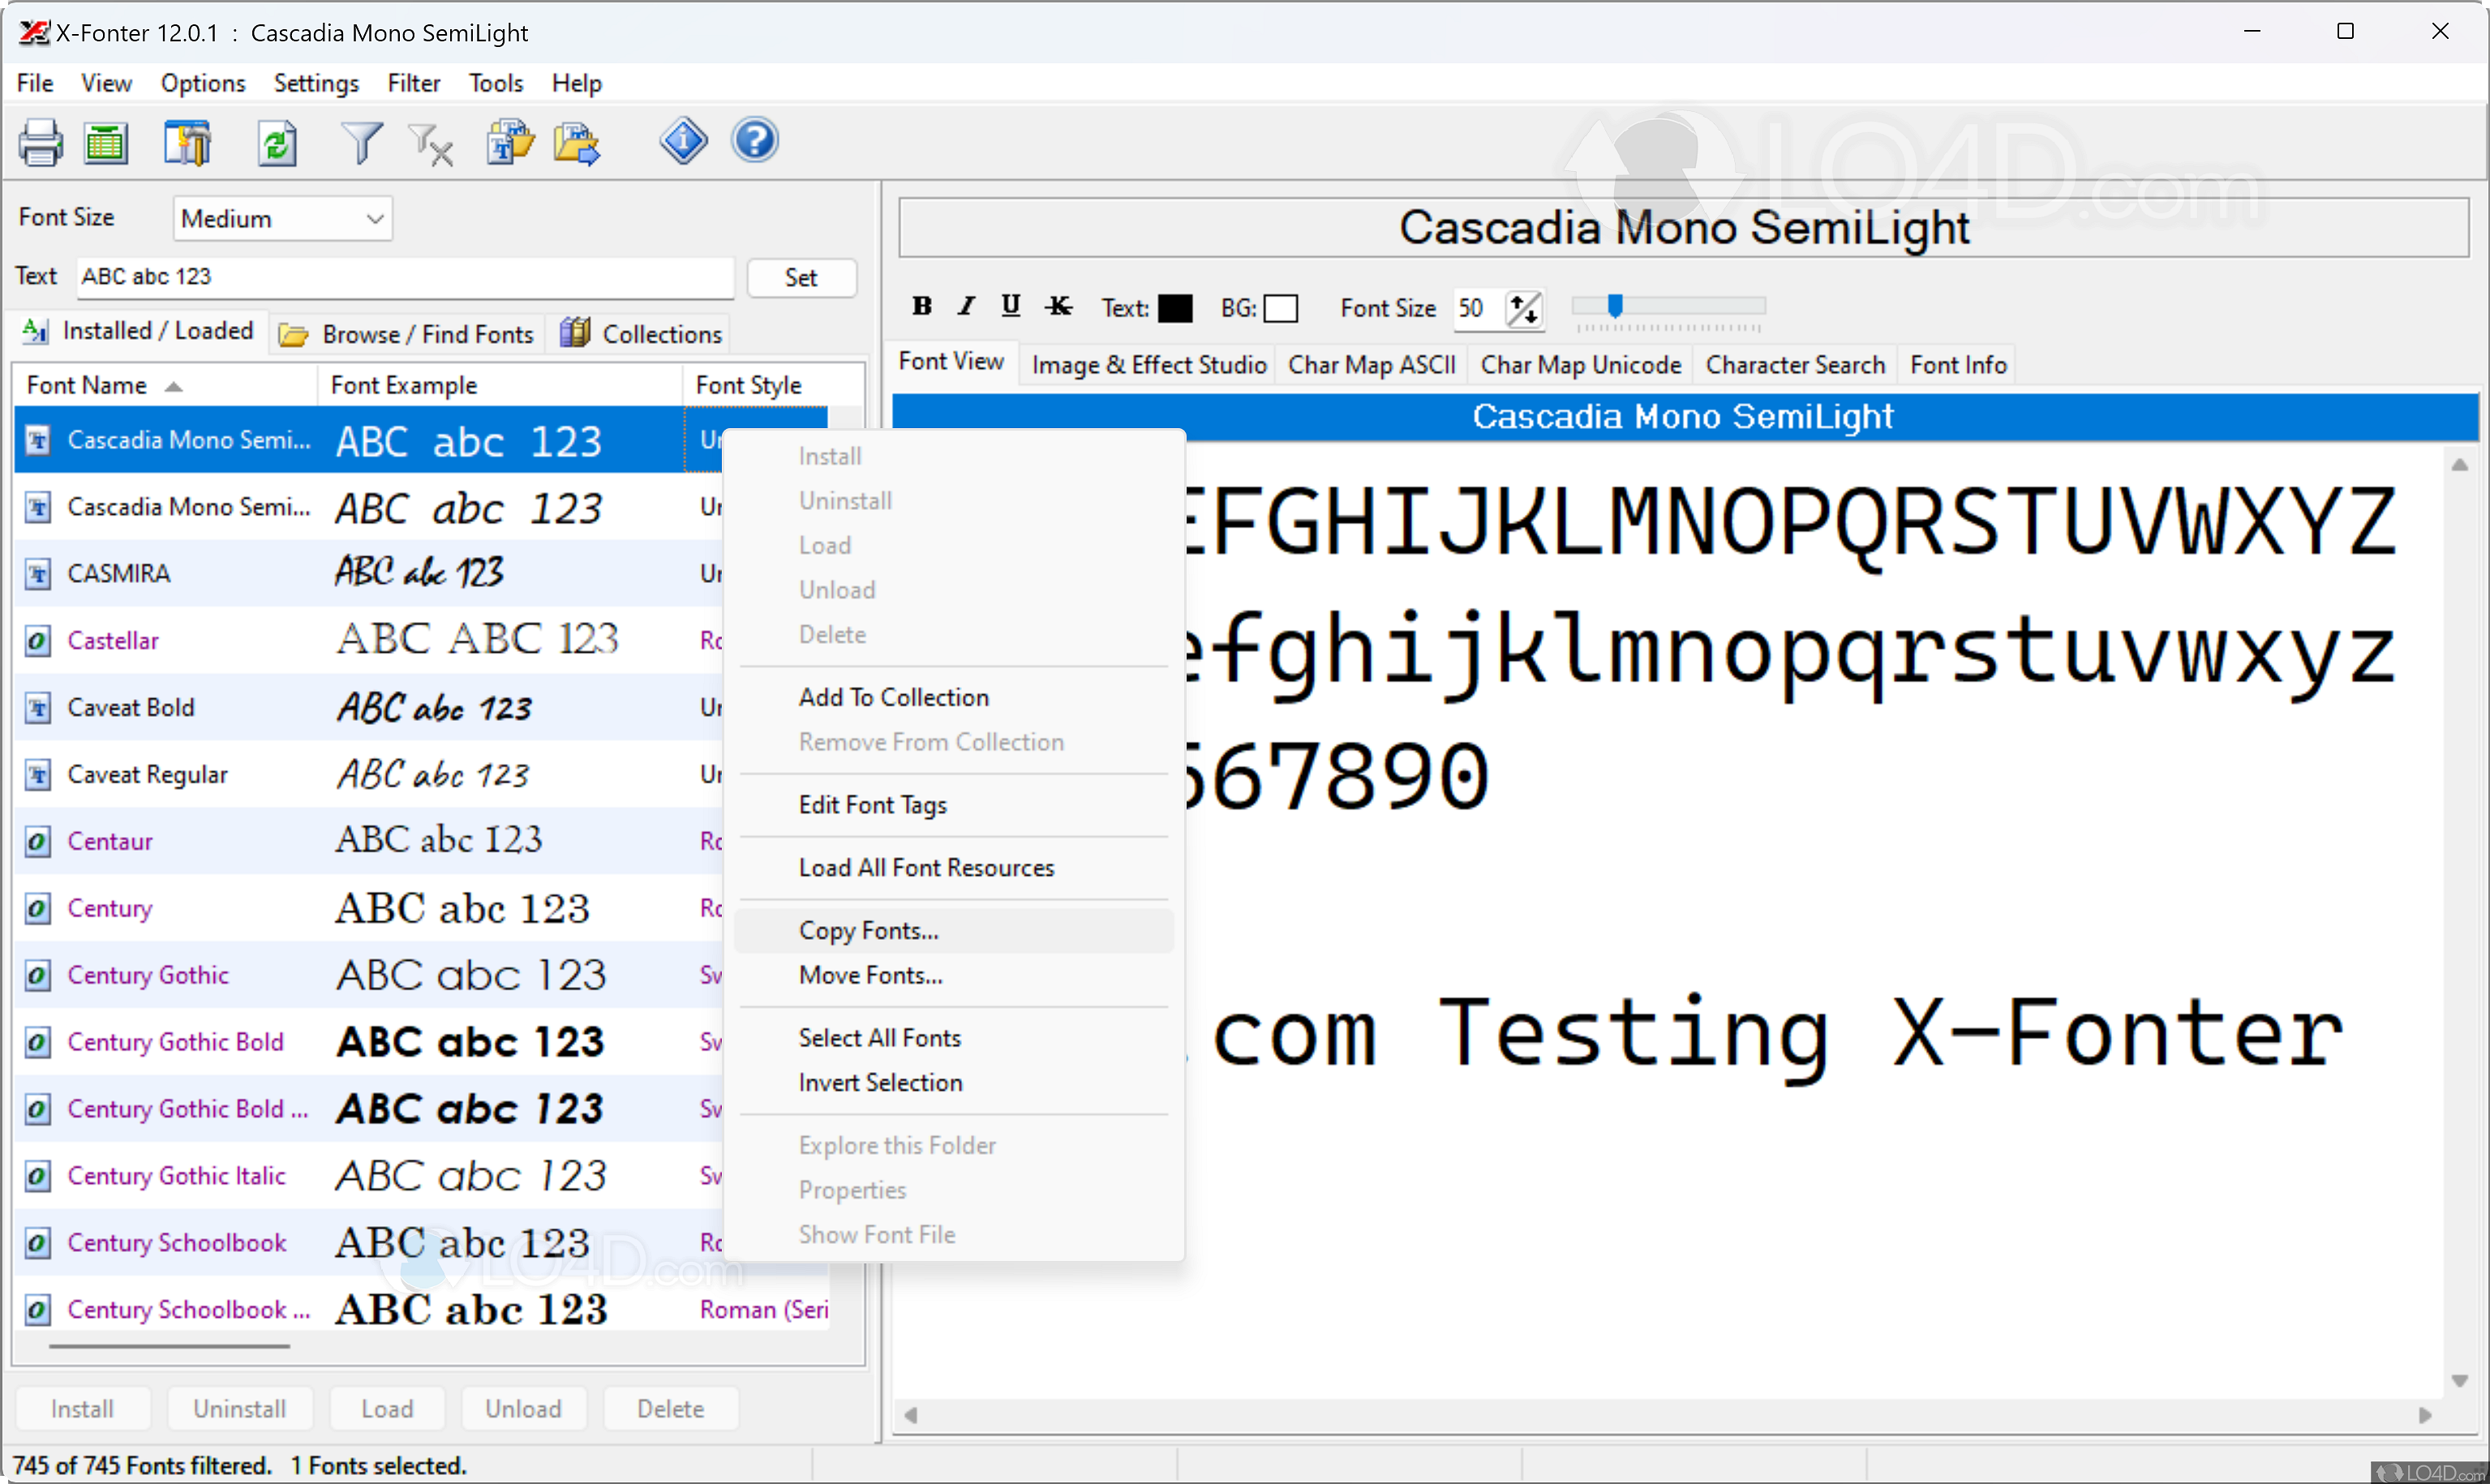Toggle italic in the font preview
Image resolution: width=2490 pixels, height=1484 pixels.
pos(966,306)
